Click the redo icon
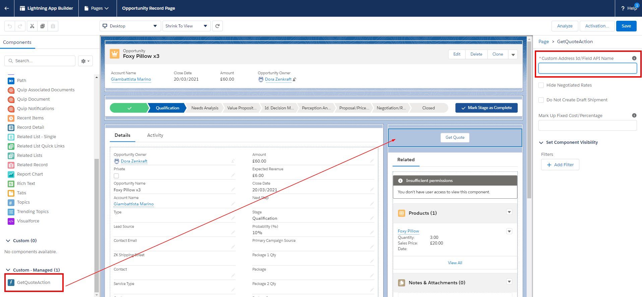Image resolution: width=642 pixels, height=297 pixels. pos(20,26)
